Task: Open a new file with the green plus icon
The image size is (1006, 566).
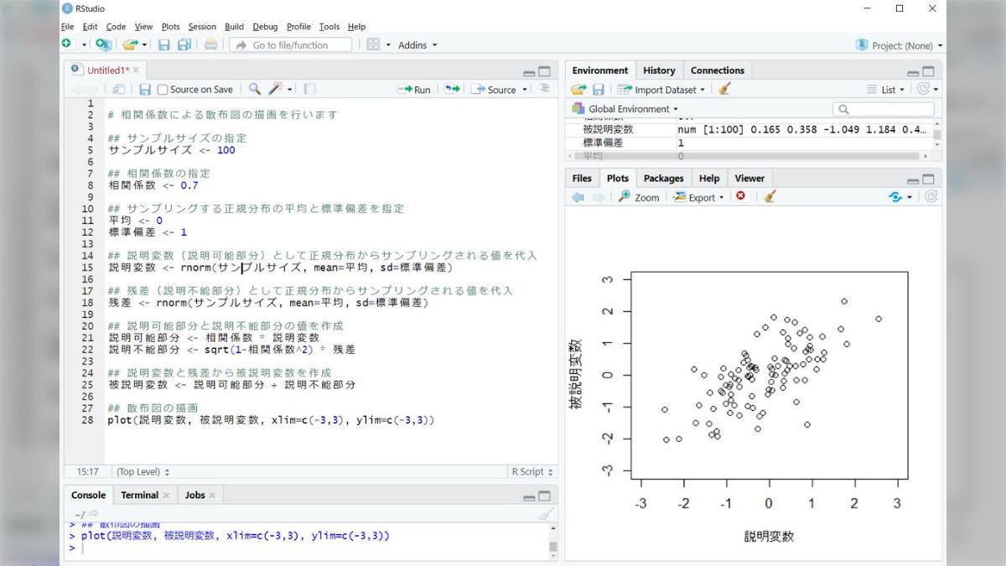Action: click(67, 44)
